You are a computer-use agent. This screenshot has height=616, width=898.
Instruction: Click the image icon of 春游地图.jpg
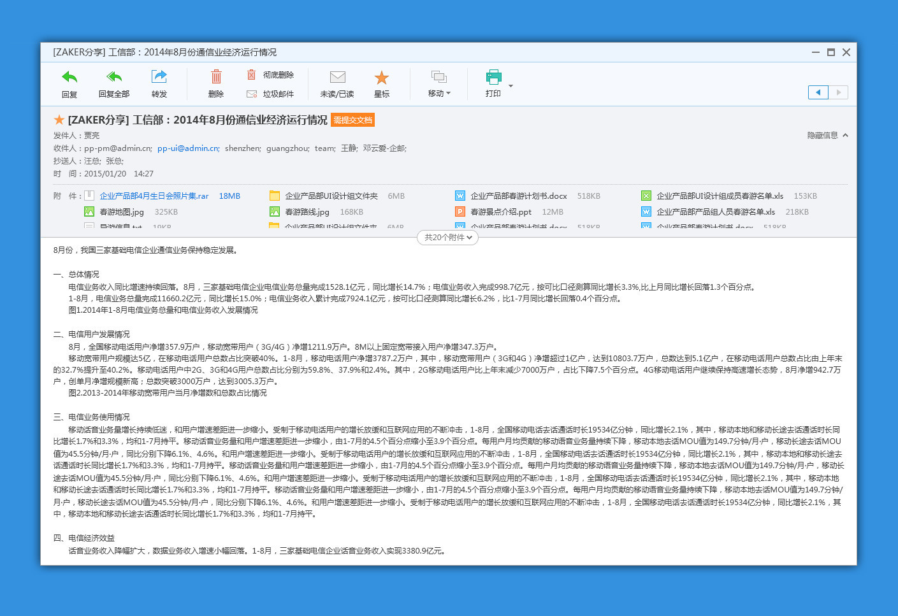click(x=89, y=211)
